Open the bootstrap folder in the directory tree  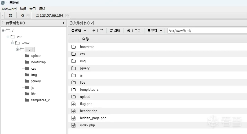(38, 62)
